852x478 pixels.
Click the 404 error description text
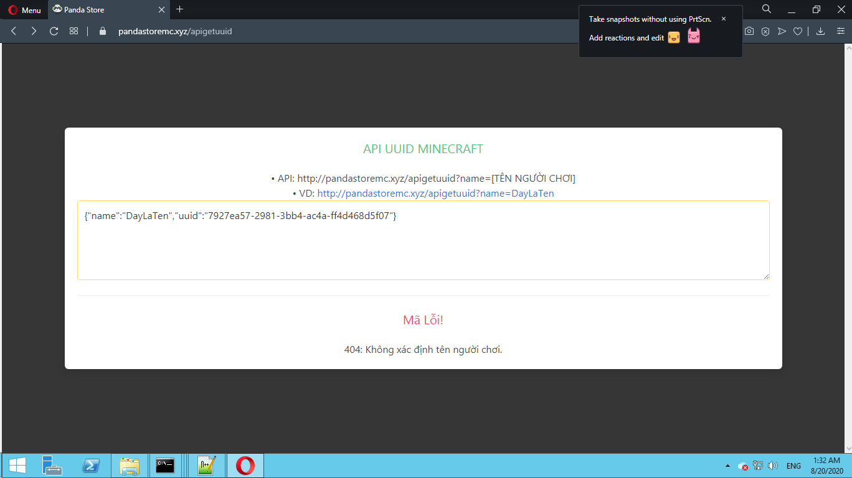[424, 350]
